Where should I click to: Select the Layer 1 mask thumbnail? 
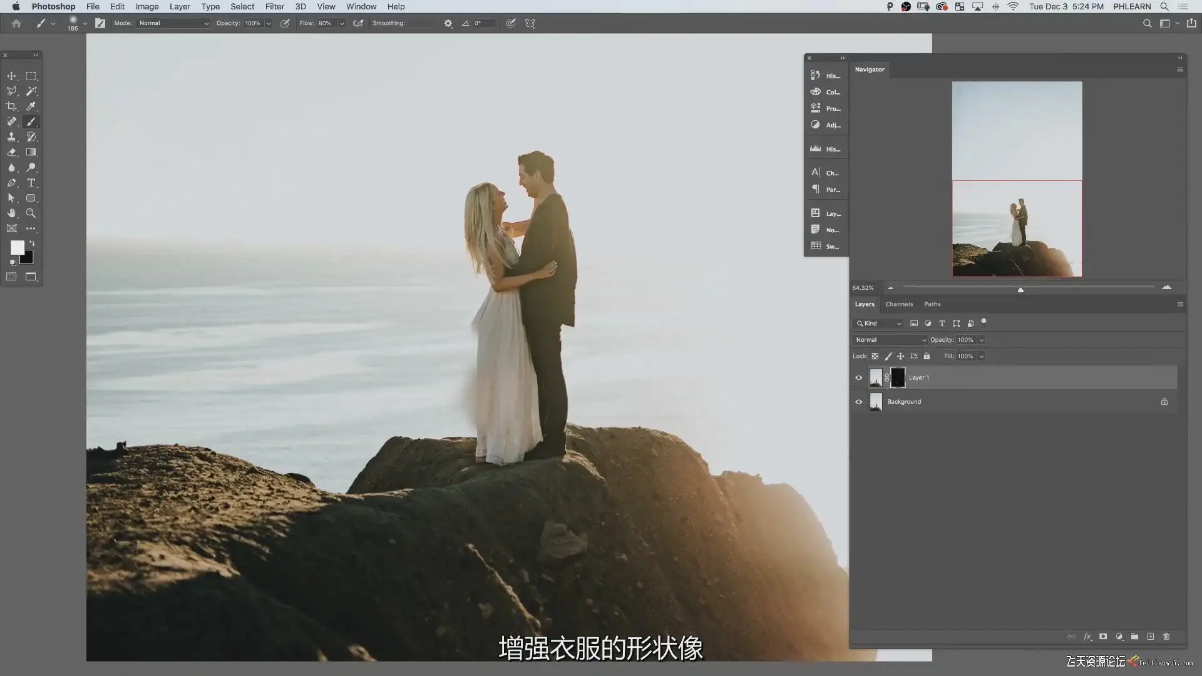click(x=898, y=377)
